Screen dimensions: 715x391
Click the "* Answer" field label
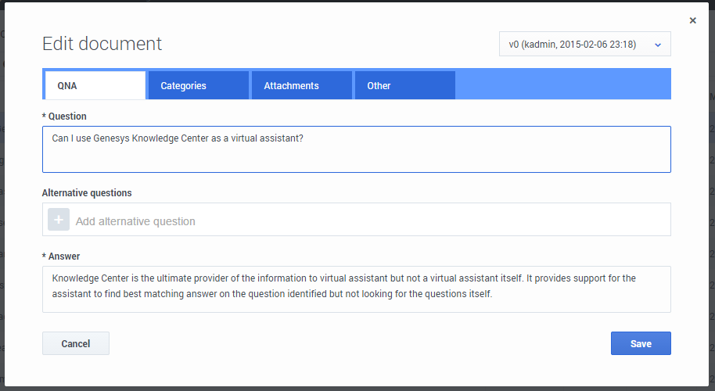coord(61,256)
